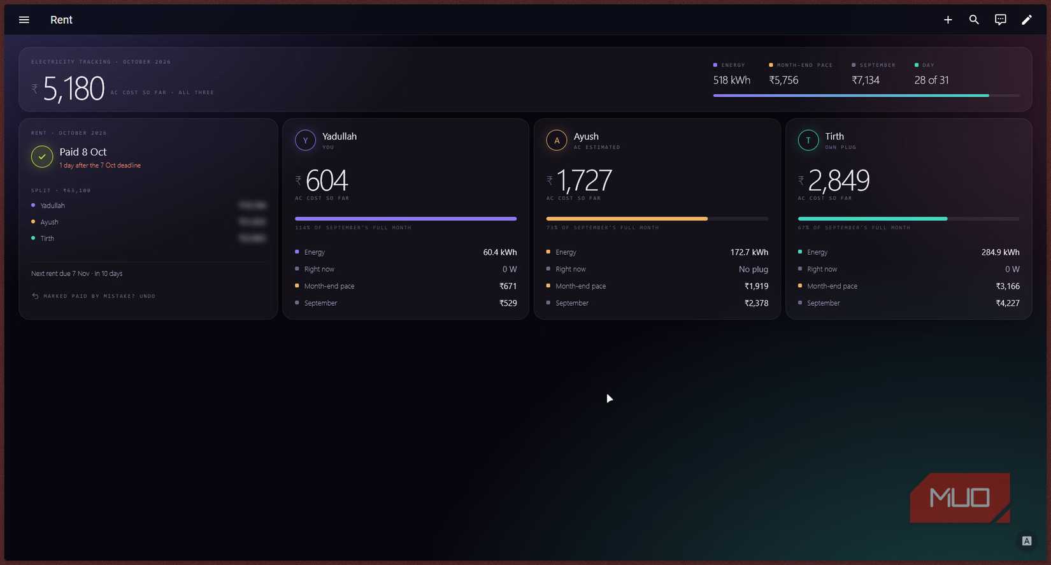Click Ayush in the rent split list
The height and width of the screenshot is (565, 1051).
click(x=49, y=222)
